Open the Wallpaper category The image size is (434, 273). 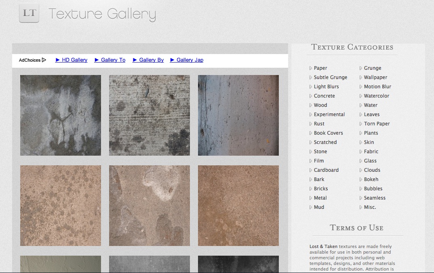(x=375, y=77)
